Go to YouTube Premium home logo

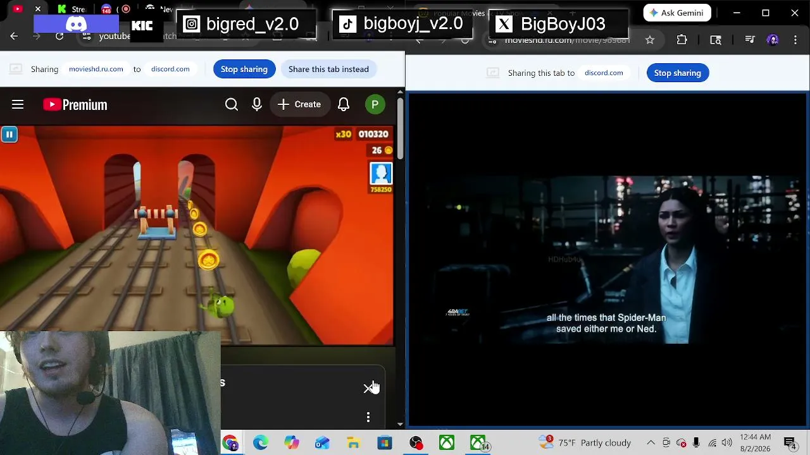pos(75,105)
